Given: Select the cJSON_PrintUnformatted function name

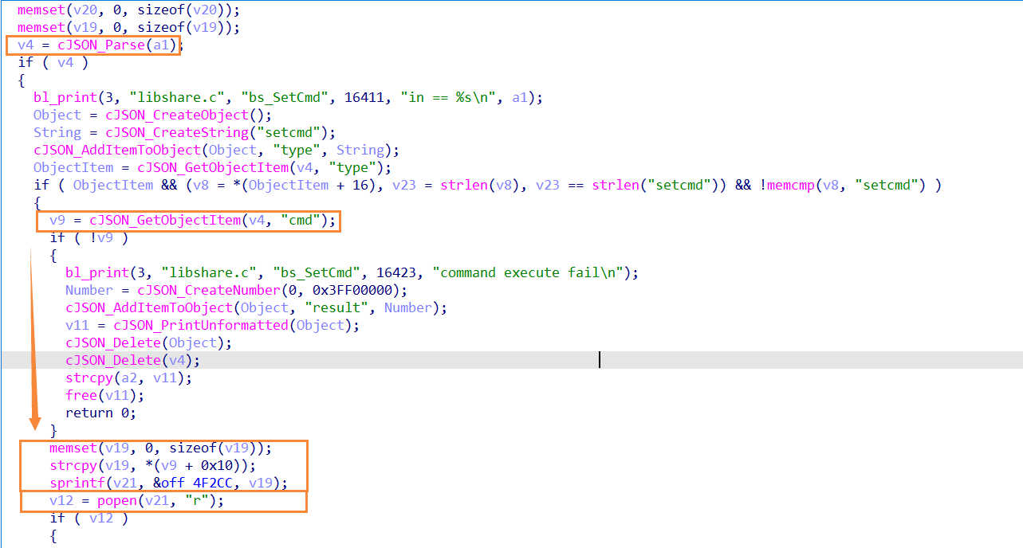Looking at the screenshot, I should [200, 325].
